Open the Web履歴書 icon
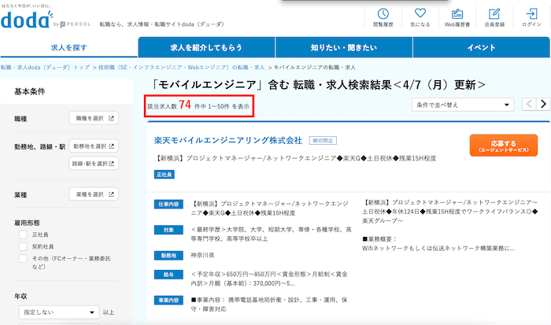Screen dimensions: 551x325 457,17
